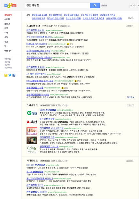Open the rucyco.com ad title link

coord(35,171)
